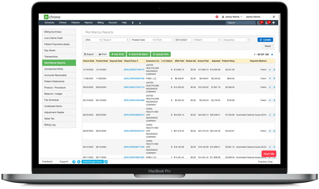
Task: Edit remittance row DEMO27309775 with pencil icon
Action: click(270, 70)
